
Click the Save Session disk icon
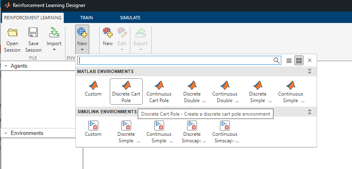[33, 34]
